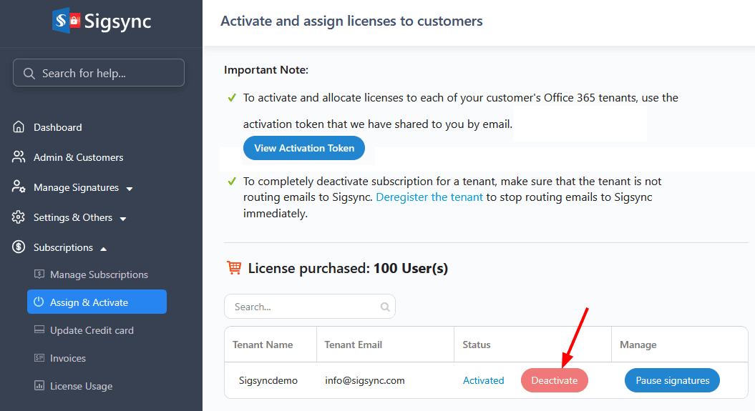Click the Admin & Customers people icon
The image size is (755, 411).
[19, 157]
